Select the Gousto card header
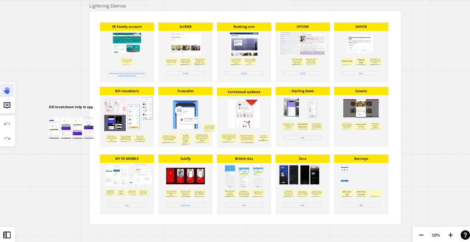 tap(361, 91)
